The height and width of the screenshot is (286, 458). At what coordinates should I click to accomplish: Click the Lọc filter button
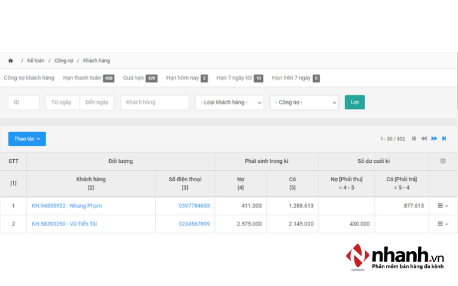tap(354, 102)
